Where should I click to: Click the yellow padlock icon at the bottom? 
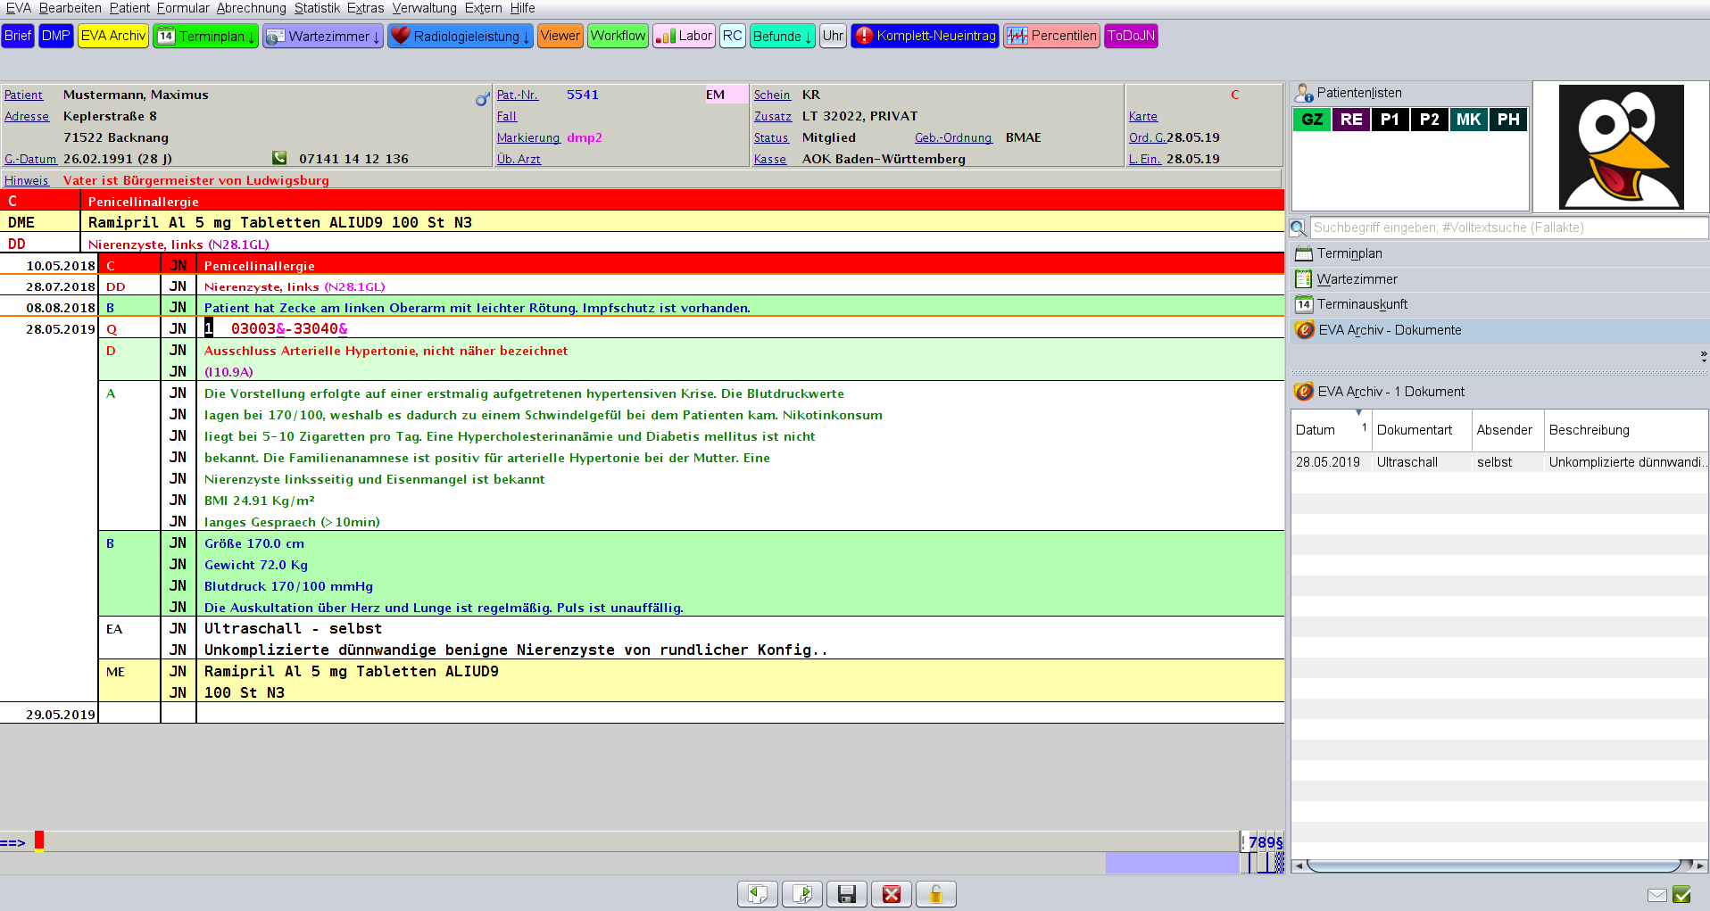pyautogui.click(x=935, y=893)
